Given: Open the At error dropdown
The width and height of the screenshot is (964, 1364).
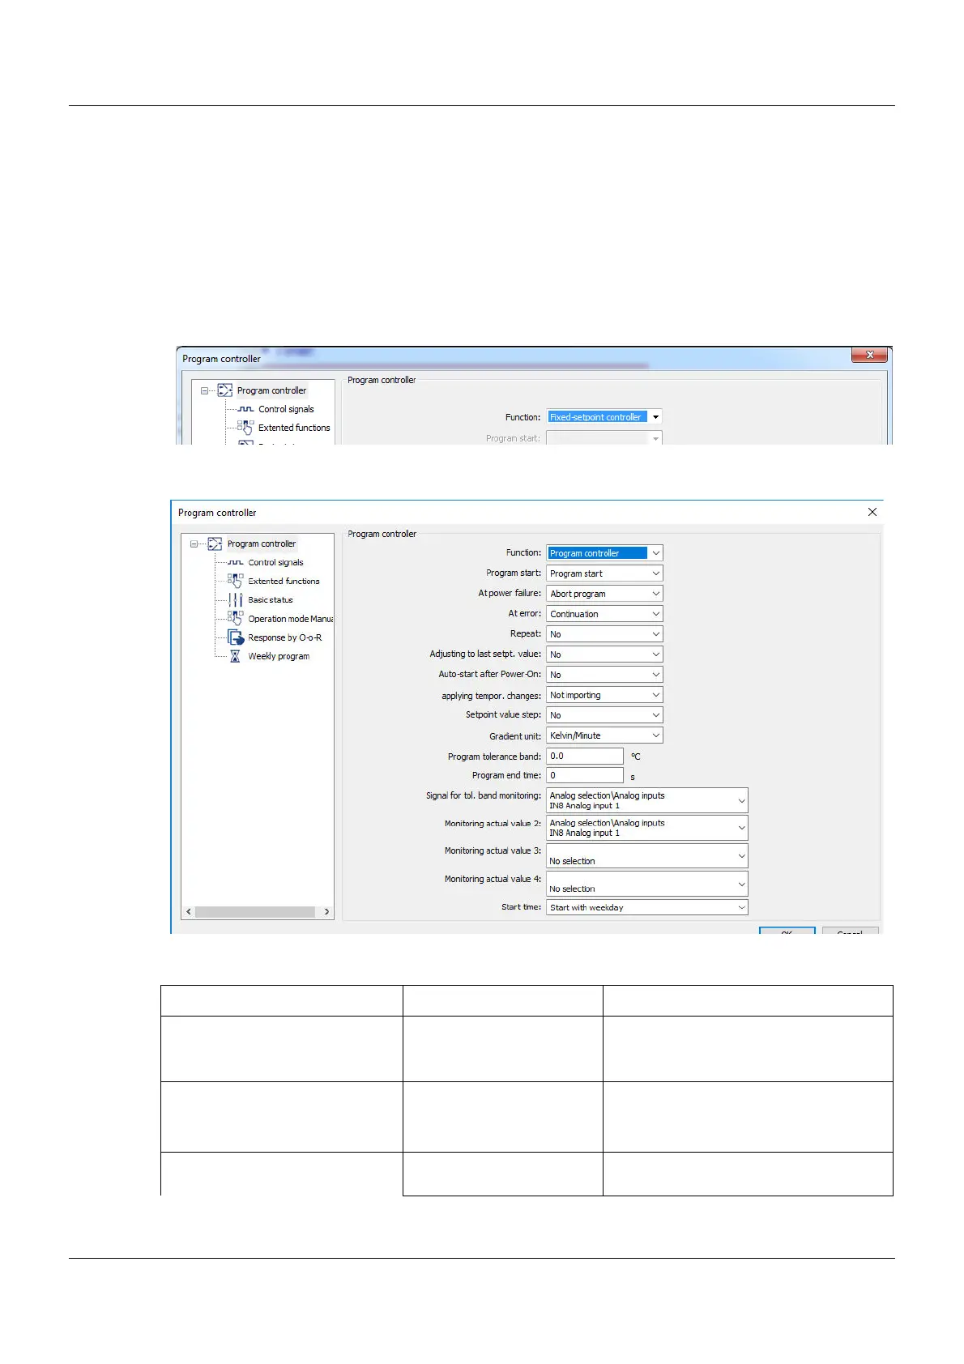Looking at the screenshot, I should click(656, 614).
